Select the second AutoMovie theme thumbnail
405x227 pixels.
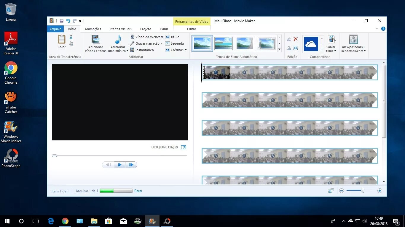224,43
